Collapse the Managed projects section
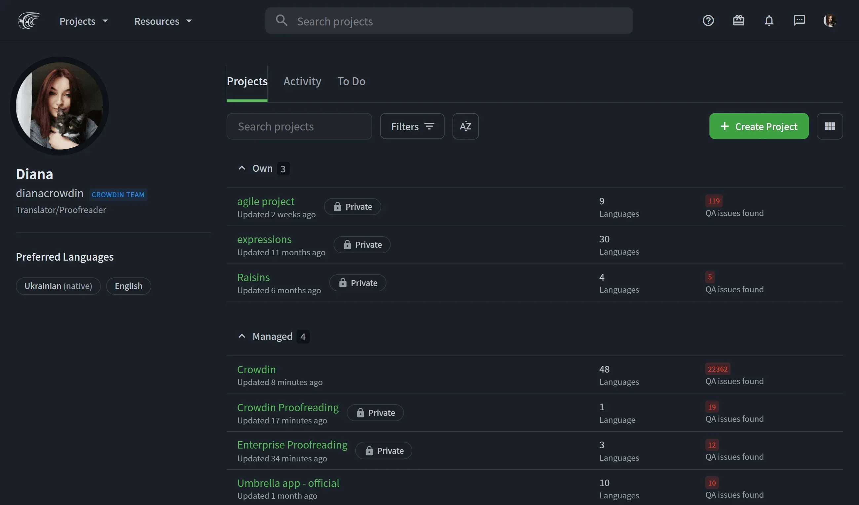The width and height of the screenshot is (859, 505). (x=241, y=336)
